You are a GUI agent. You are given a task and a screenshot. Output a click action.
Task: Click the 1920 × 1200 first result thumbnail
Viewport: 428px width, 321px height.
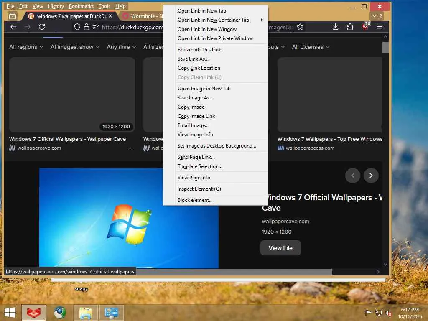click(72, 95)
